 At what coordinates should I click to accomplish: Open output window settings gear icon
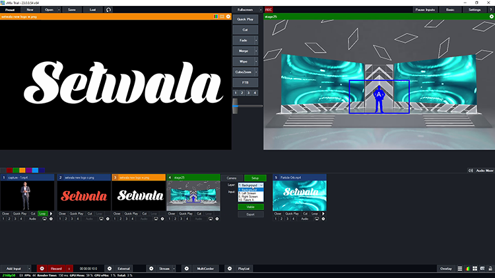pyautogui.click(x=490, y=16)
